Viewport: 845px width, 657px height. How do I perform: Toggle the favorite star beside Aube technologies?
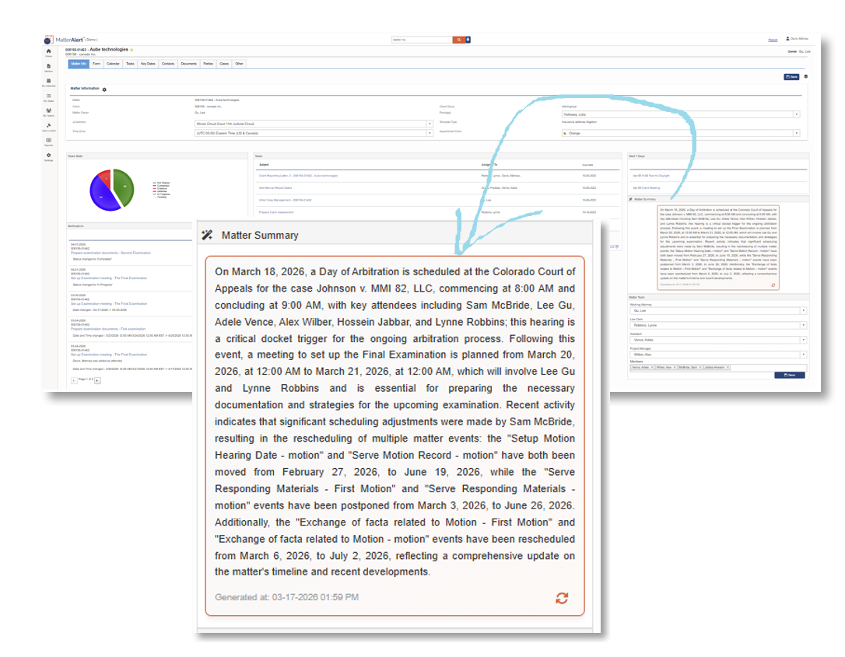131,50
